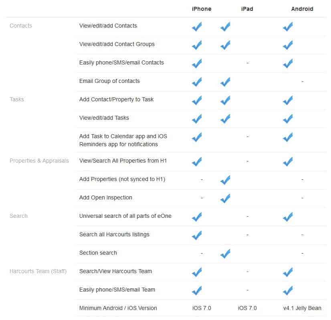Viewport: 331px width, 320px height.
Task: Click the Tasks category label
Action: (x=17, y=99)
